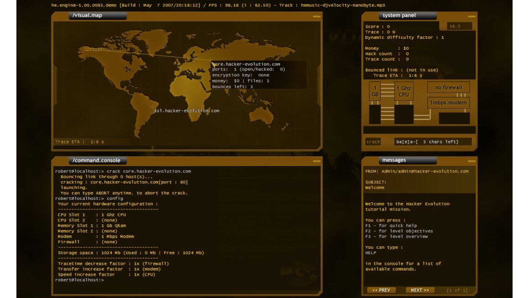Minimize the system panel
Image resolution: width=529 pixels, height=298 pixels.
tap(472, 16)
